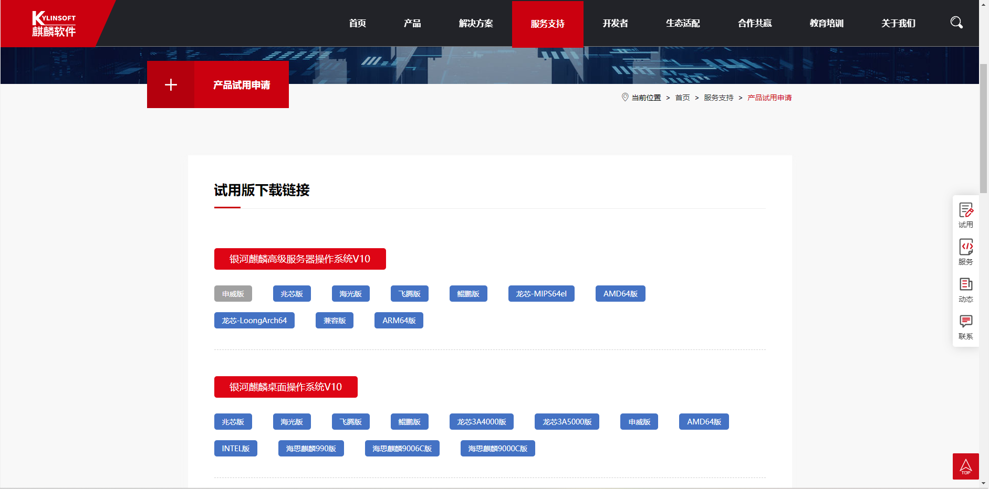The height and width of the screenshot is (489, 989).
Task: Open the 开发者 navigation menu
Action: coord(616,23)
